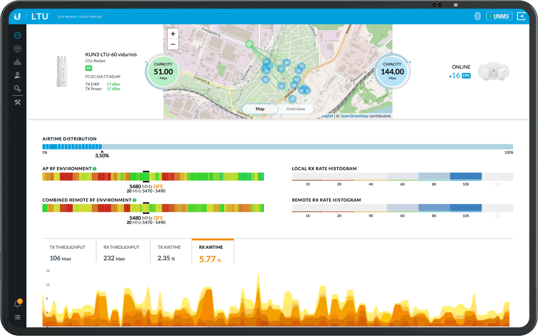The width and height of the screenshot is (538, 336).
Task: Open the dashboard icon in the sidebar
Action: [17, 35]
